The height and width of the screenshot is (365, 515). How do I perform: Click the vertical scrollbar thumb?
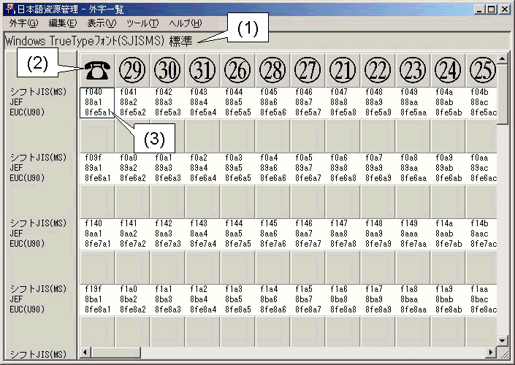502,94
